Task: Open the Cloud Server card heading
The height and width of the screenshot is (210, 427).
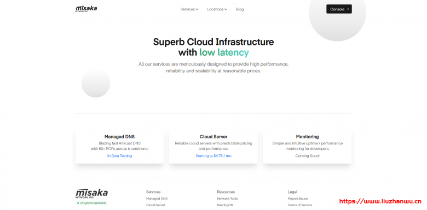Action: pos(214,137)
